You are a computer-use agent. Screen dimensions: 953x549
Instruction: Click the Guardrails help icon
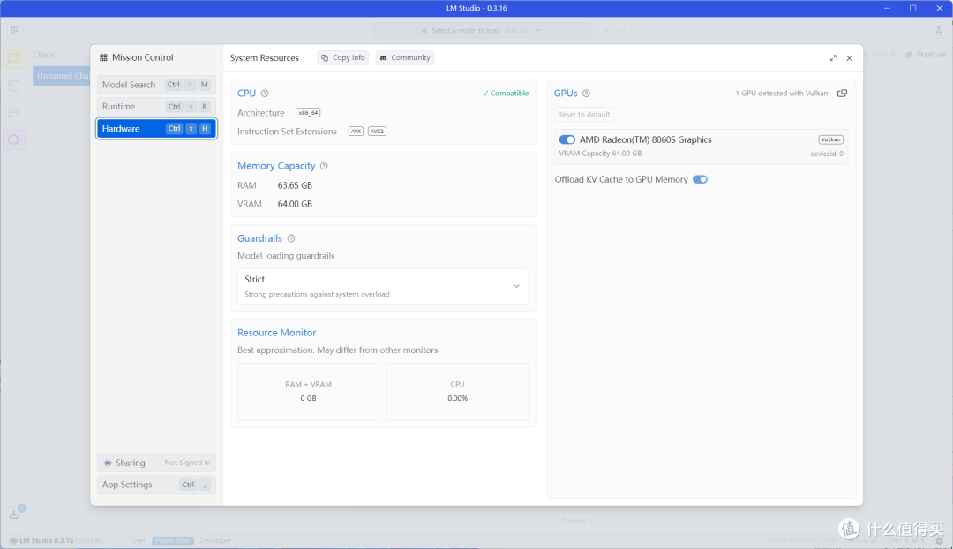click(291, 238)
